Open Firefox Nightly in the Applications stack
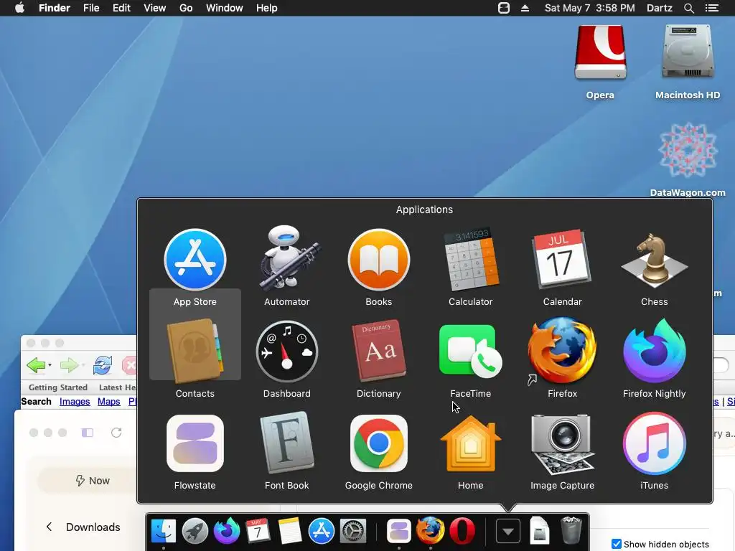The height and width of the screenshot is (551, 735). (655, 350)
